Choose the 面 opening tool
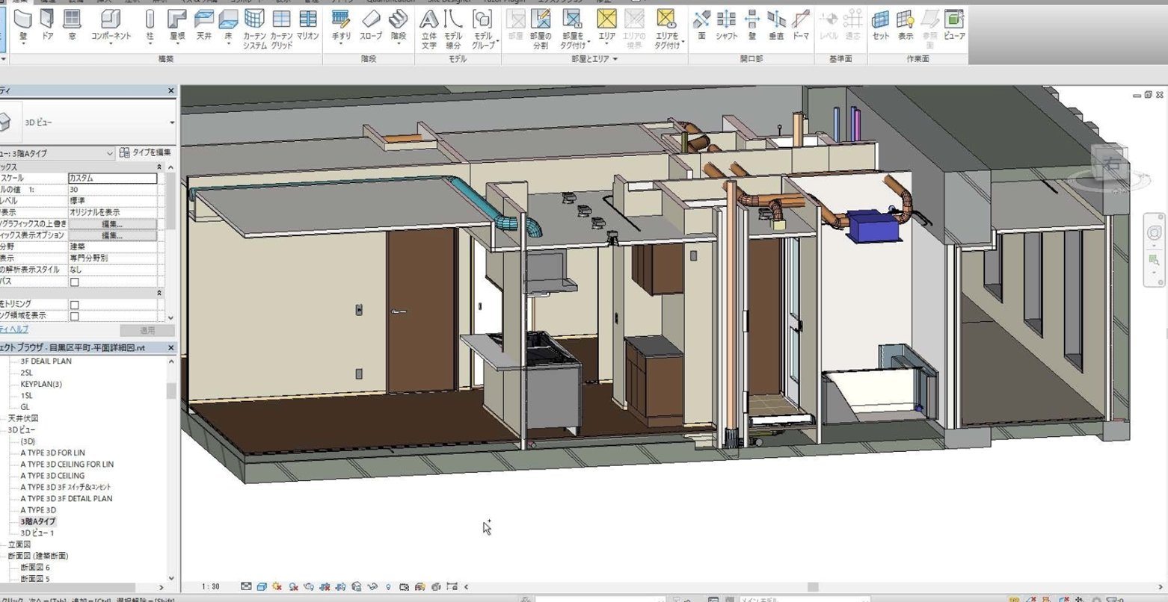The image size is (1168, 602). click(701, 26)
